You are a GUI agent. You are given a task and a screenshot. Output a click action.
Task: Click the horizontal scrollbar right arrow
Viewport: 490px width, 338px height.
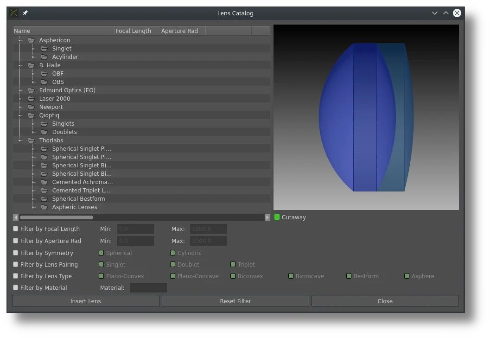pyautogui.click(x=267, y=217)
